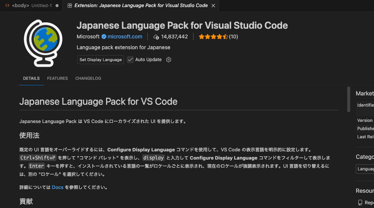The height and width of the screenshot is (208, 374).
Task: Click the extension tab preview icon
Action: 70,6
